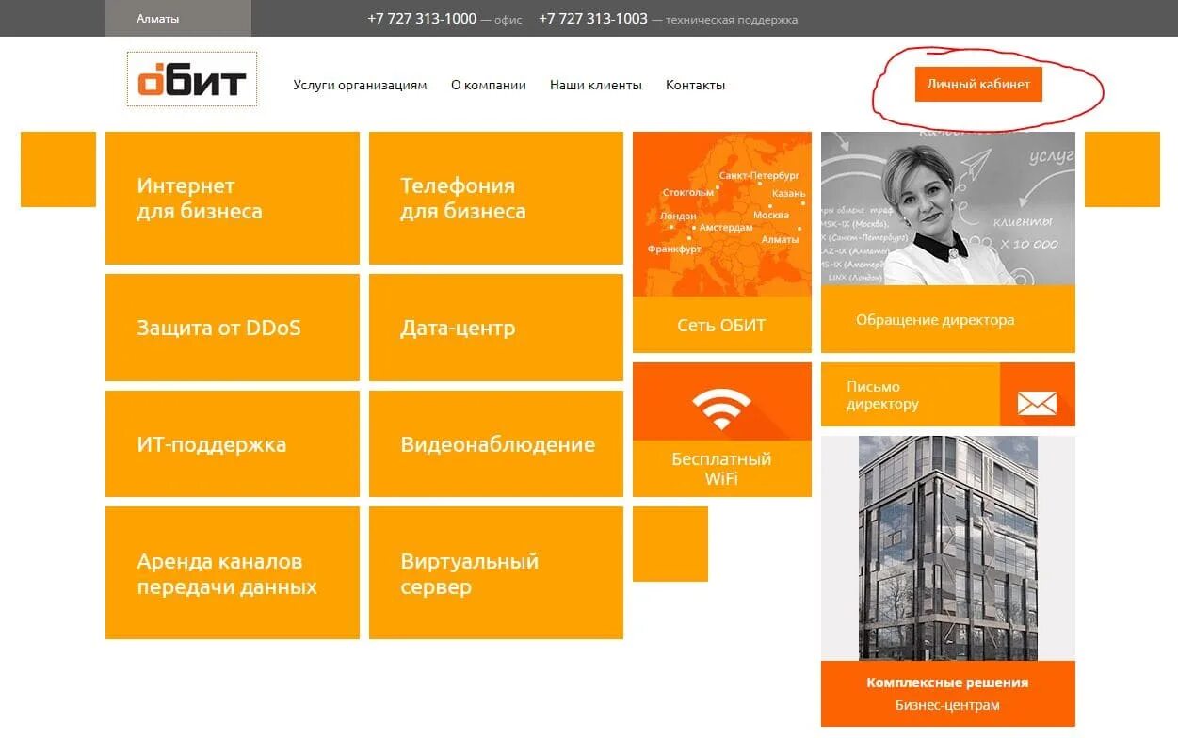Click Алматы label on the map
Screen dimensions: 1178x738
click(x=780, y=239)
